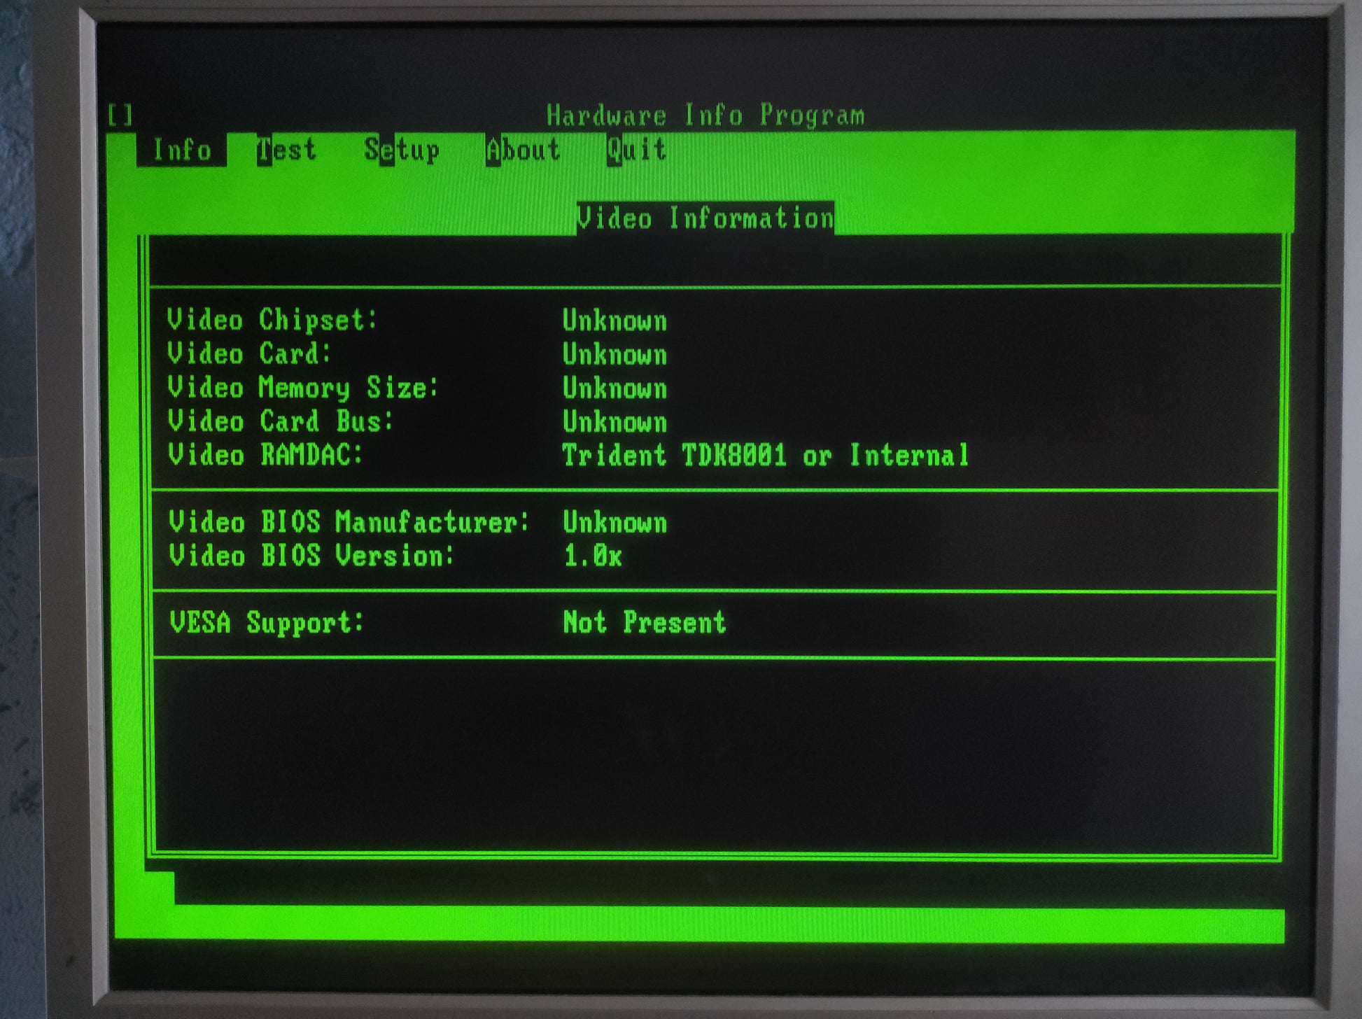Viewport: 1362px width, 1019px height.
Task: Open the About menu
Action: 523,150
